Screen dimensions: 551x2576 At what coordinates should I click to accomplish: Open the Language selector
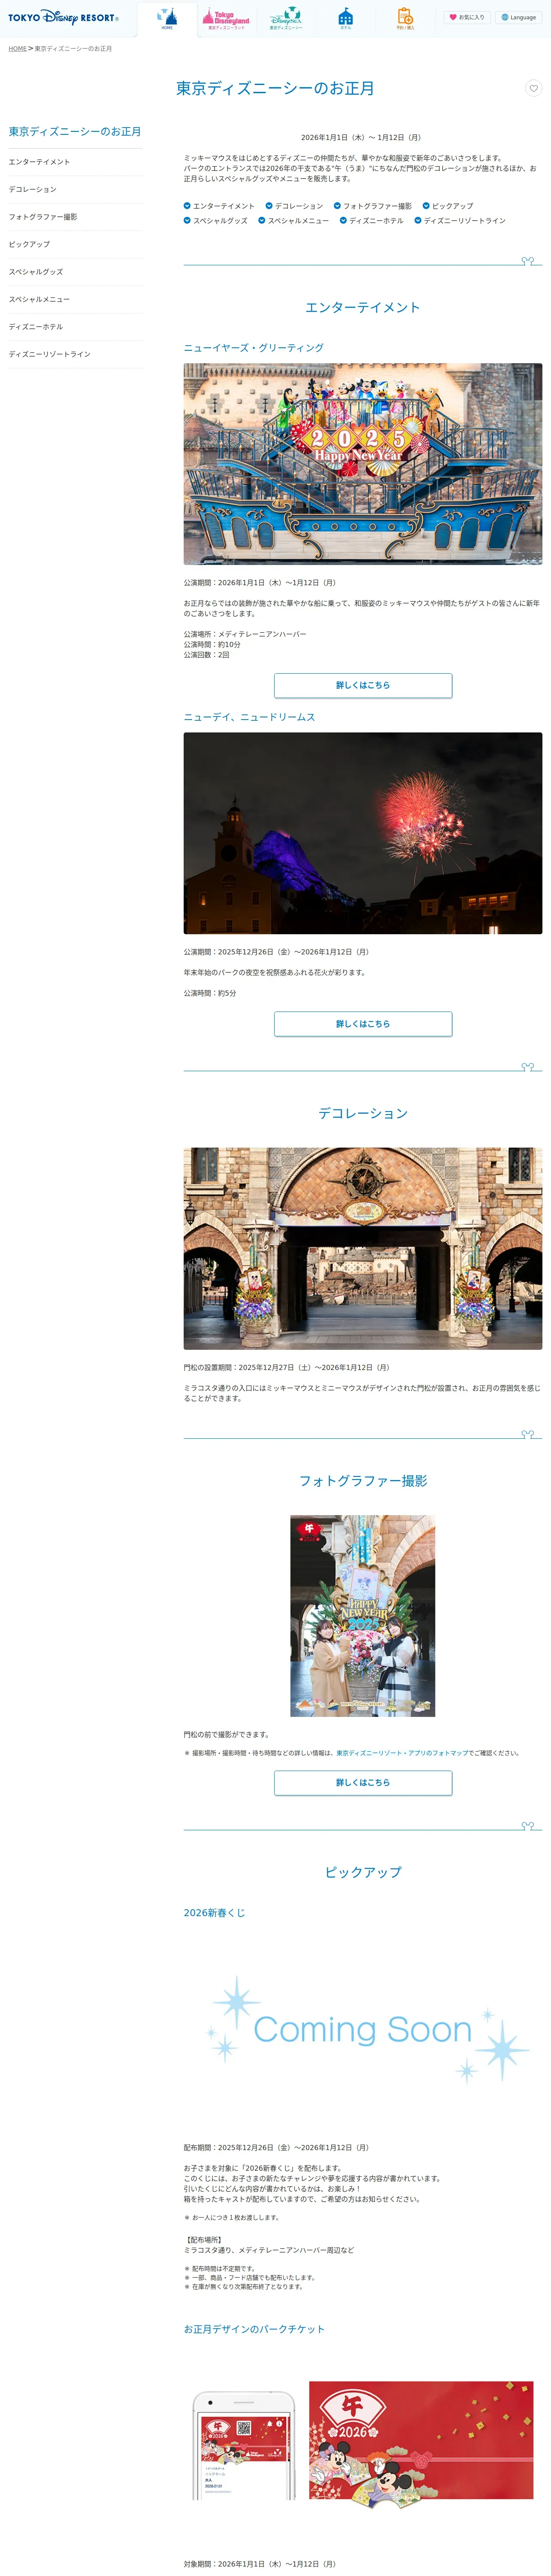tap(518, 17)
